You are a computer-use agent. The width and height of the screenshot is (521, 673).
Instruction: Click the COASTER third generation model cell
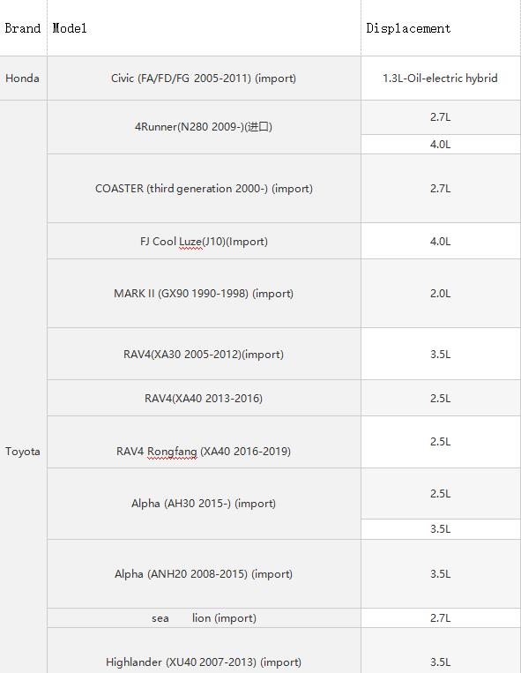[x=205, y=189]
